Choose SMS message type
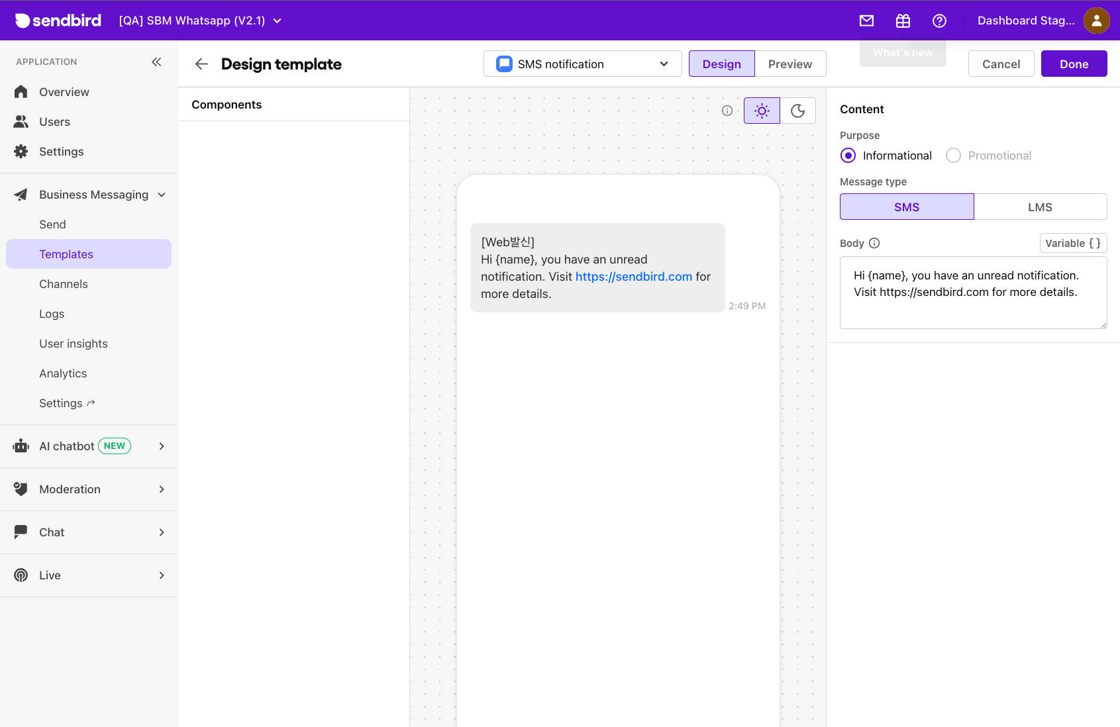Screen dimensions: 1120x727 [x=907, y=207]
